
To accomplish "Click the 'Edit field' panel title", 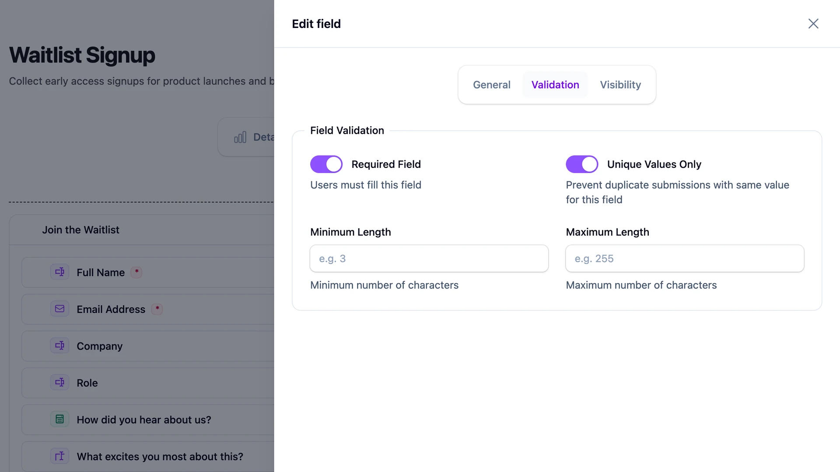I will pyautogui.click(x=316, y=24).
